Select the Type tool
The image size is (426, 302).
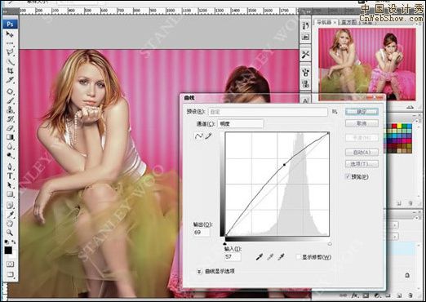10,176
